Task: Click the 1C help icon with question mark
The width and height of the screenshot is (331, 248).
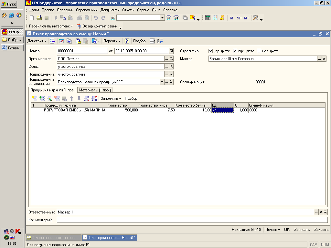Action: (193, 18)
